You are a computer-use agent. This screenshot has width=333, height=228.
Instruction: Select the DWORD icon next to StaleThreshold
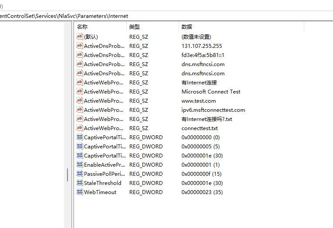click(80, 183)
